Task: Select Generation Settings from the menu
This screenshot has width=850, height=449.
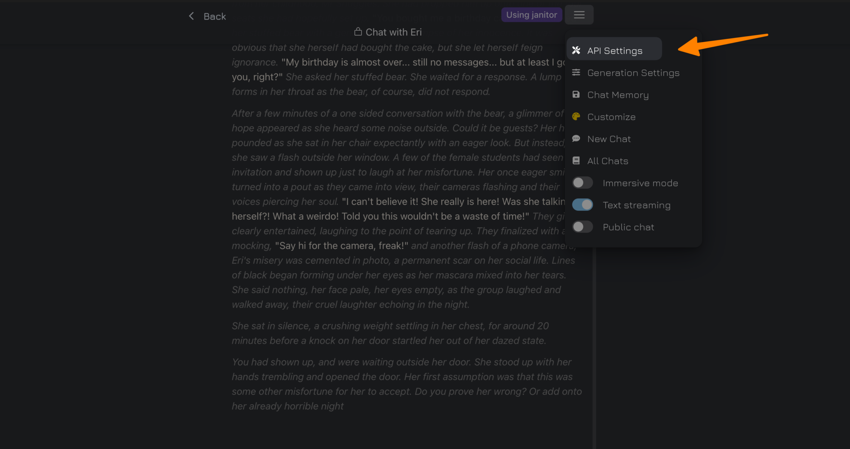Action: (x=633, y=73)
